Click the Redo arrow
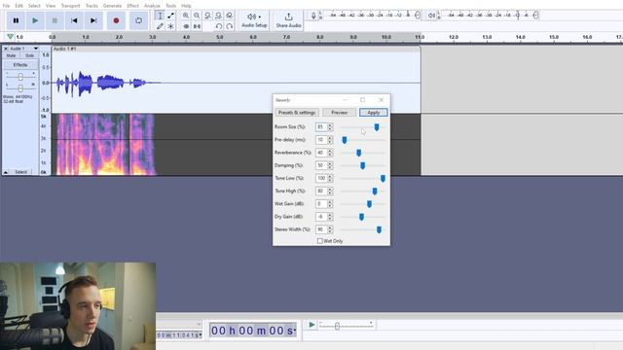 (230, 26)
